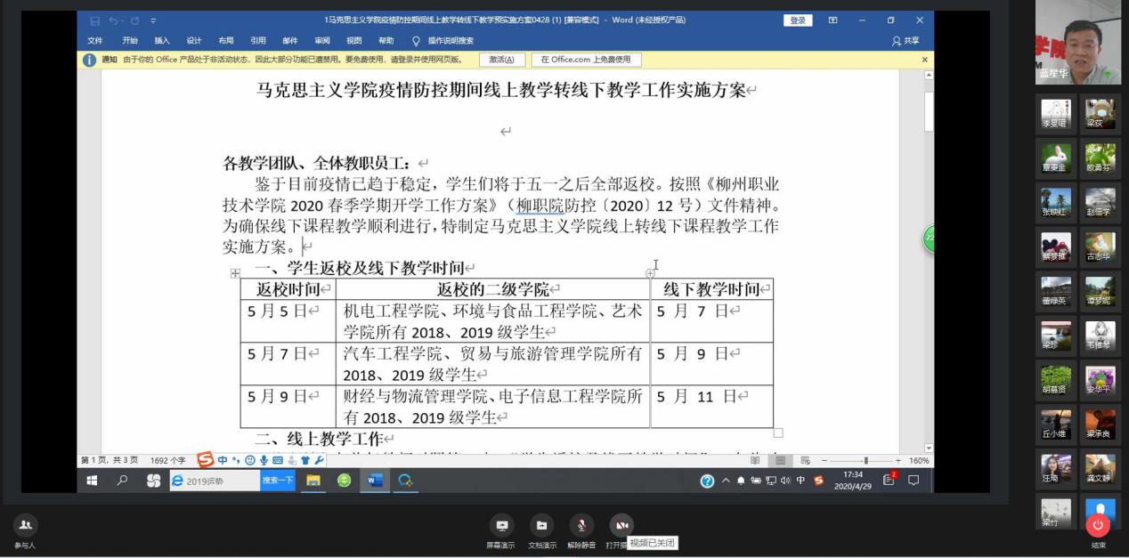Turn on the camera video toggle
This screenshot has width=1129, height=558.
(x=621, y=526)
